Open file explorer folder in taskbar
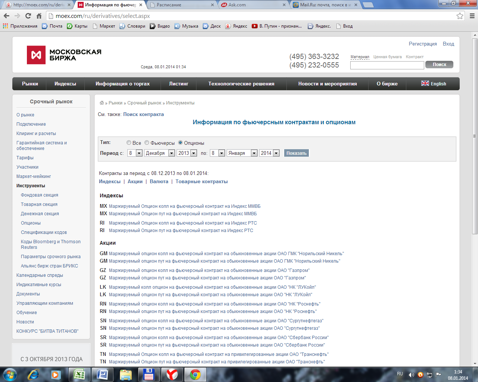 (x=125, y=375)
